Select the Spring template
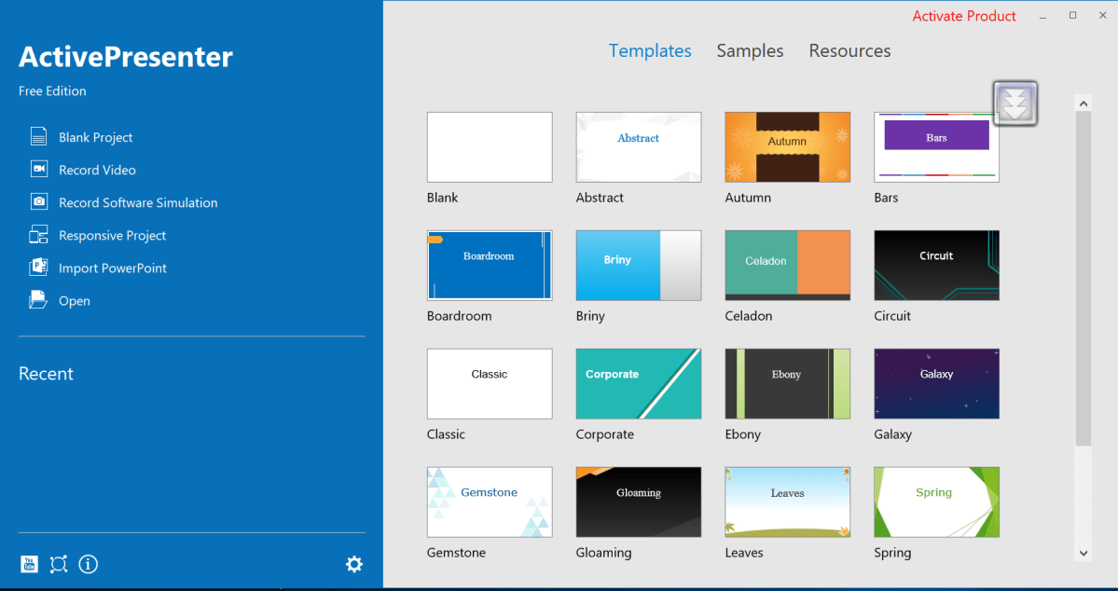This screenshot has width=1118, height=591. pos(936,502)
